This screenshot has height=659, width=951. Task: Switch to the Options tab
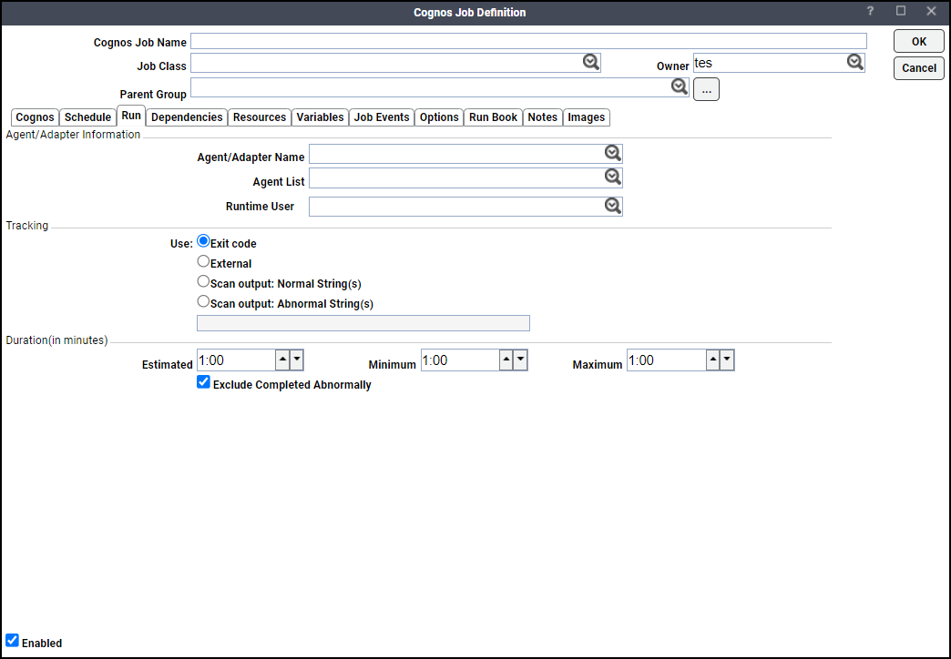point(439,117)
